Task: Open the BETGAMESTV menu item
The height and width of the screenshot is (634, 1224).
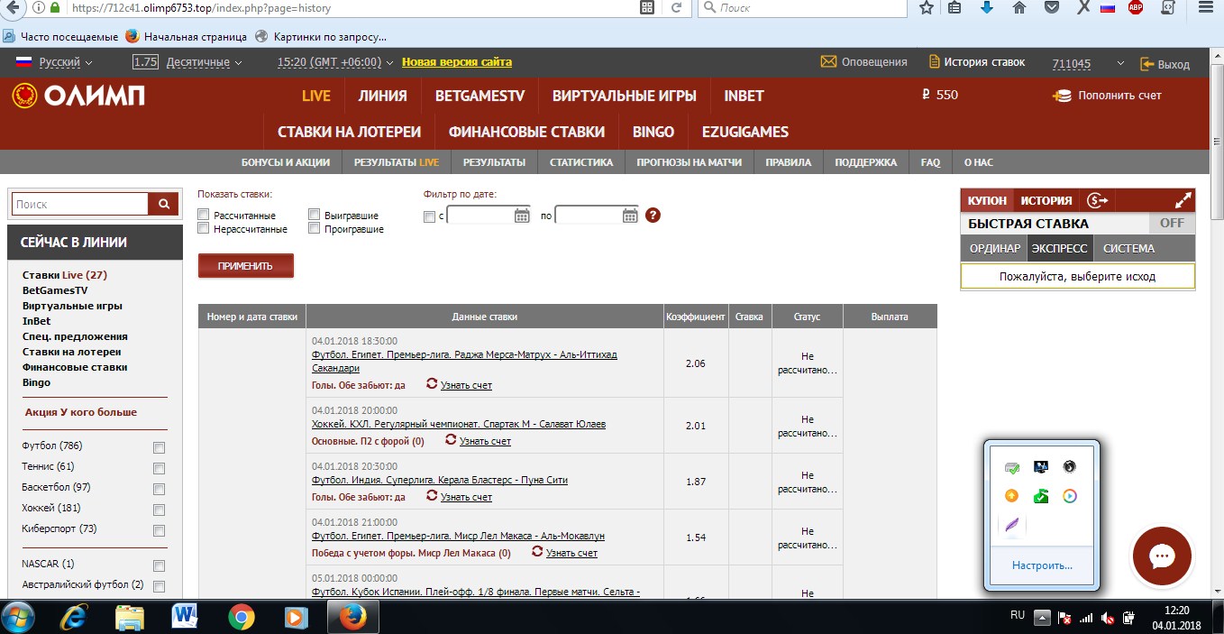Action: [x=480, y=96]
